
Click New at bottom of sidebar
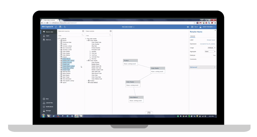(x=46, y=99)
